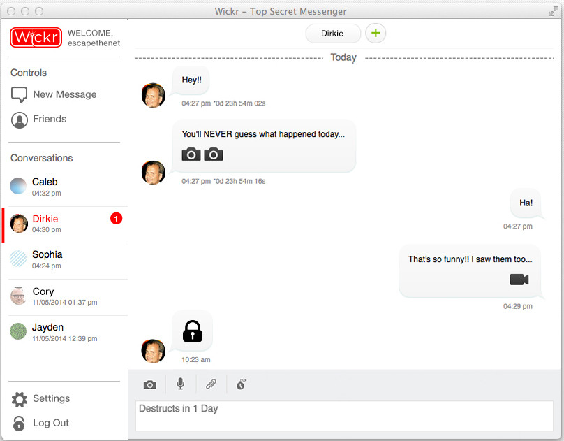The image size is (564, 441).
Task: Attach a photo with camera toolbar icon
Action: [x=150, y=384]
